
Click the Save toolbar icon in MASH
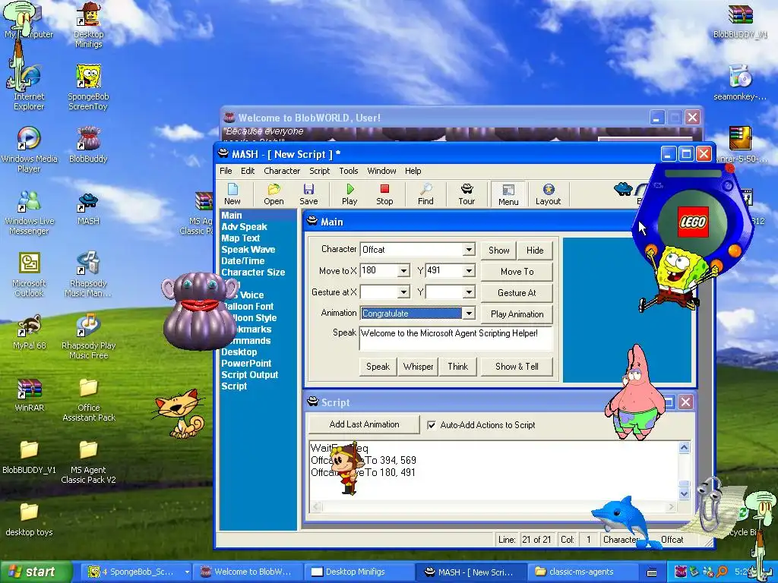[x=308, y=194]
